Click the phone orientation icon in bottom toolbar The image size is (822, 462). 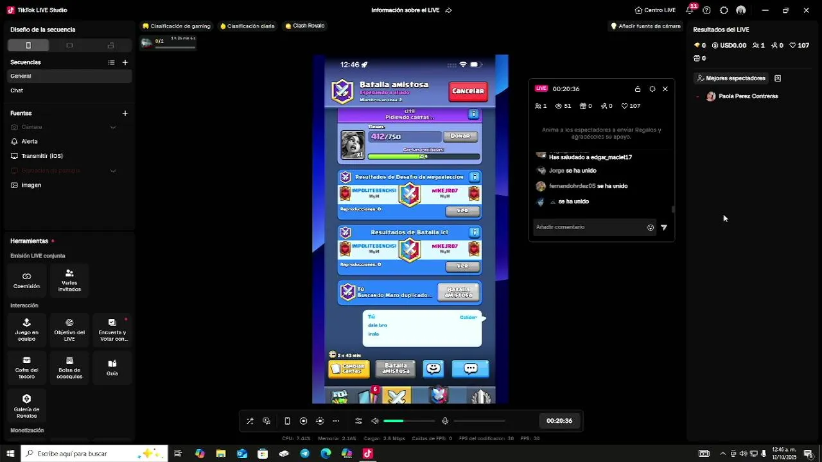point(287,421)
